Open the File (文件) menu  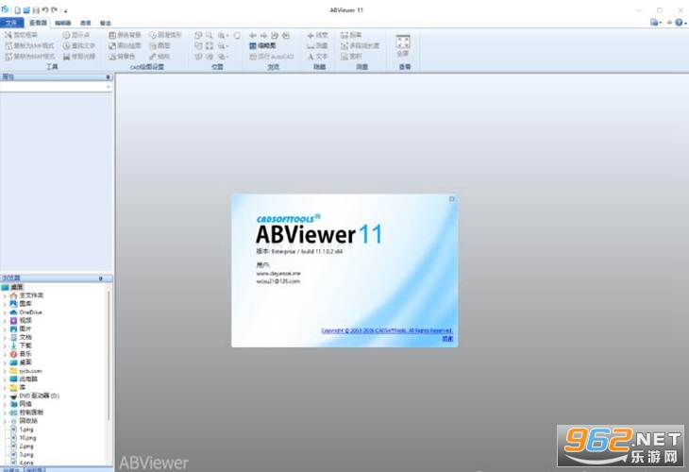pyautogui.click(x=11, y=23)
